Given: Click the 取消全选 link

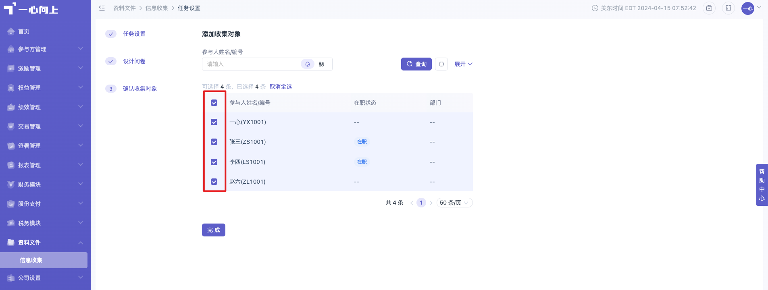Looking at the screenshot, I should [x=281, y=87].
